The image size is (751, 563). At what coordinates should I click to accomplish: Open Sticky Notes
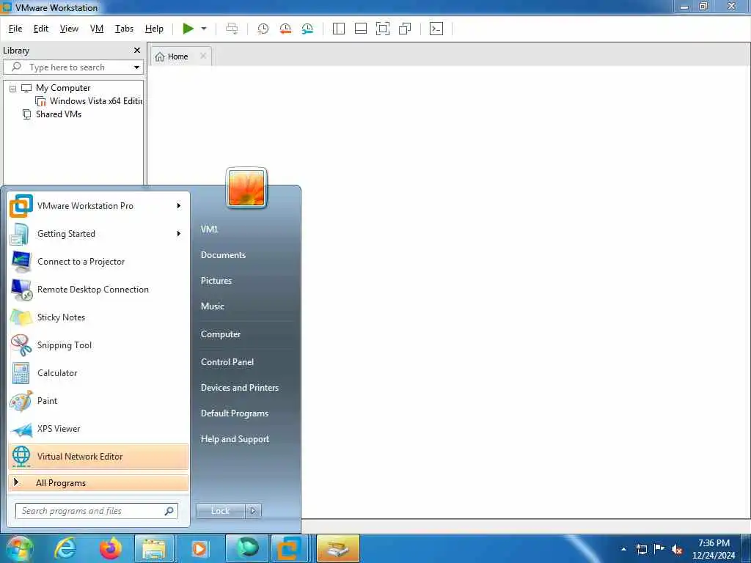[98, 317]
